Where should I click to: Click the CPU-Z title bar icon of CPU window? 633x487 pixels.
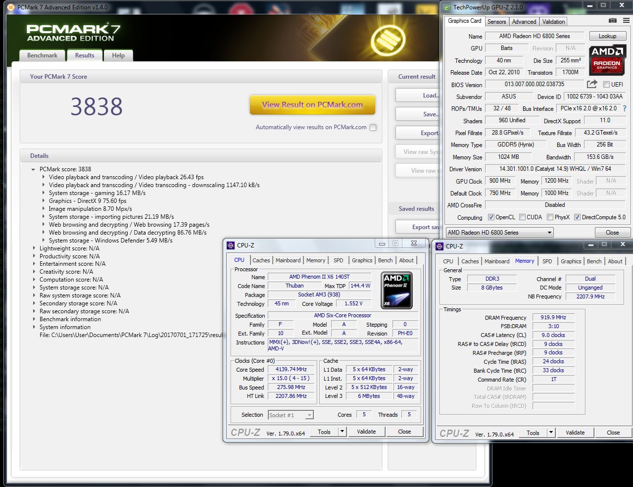pos(231,245)
